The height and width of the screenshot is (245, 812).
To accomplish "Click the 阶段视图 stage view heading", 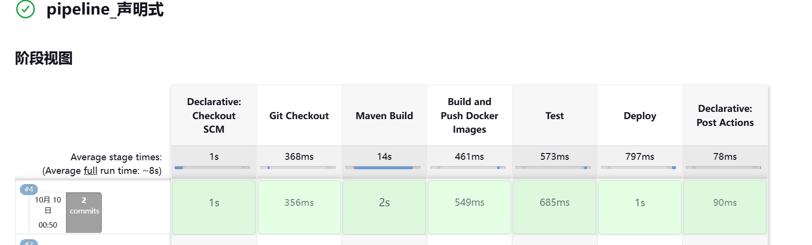I will tap(44, 58).
